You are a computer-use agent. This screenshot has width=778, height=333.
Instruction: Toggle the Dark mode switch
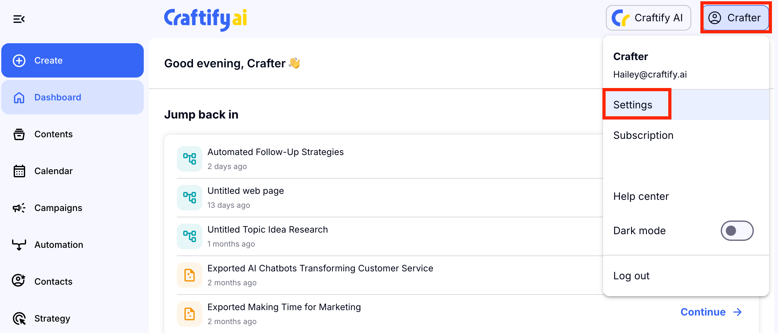pyautogui.click(x=737, y=231)
